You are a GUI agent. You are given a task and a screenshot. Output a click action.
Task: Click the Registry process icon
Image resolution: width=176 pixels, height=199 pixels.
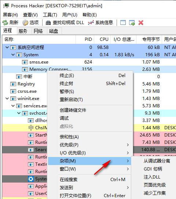[13, 84]
